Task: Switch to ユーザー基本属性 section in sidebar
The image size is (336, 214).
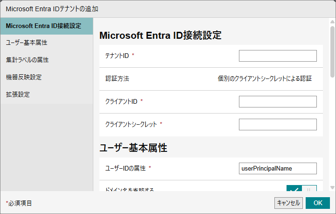Action: [x=47, y=43]
